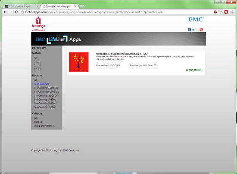The image size is (237, 174).
Task: Click the Iomega logo
Action: 38,24
